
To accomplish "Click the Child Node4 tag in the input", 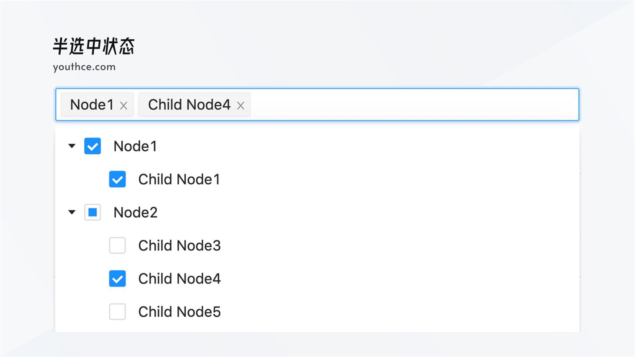I will click(189, 105).
